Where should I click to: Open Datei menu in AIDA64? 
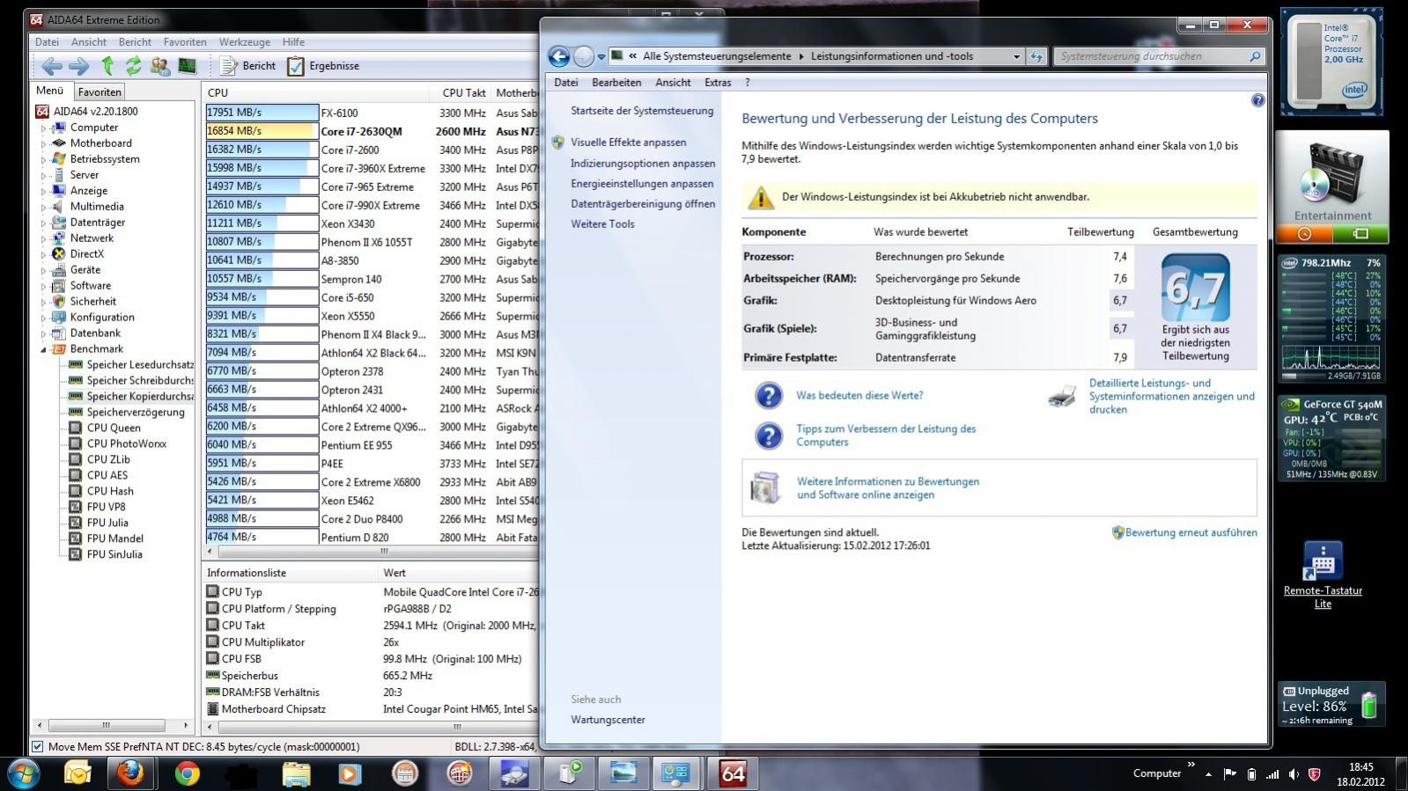47,42
